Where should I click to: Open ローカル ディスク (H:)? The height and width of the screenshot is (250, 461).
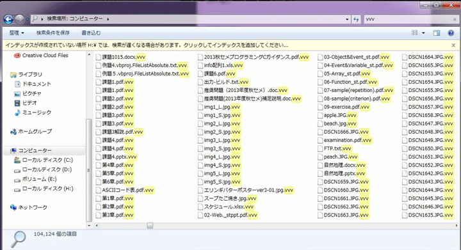(x=44, y=189)
